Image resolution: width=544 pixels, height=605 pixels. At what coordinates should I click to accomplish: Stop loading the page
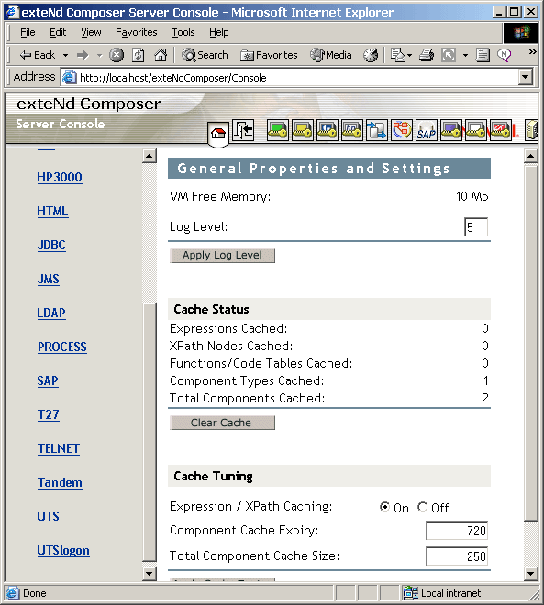coord(117,56)
